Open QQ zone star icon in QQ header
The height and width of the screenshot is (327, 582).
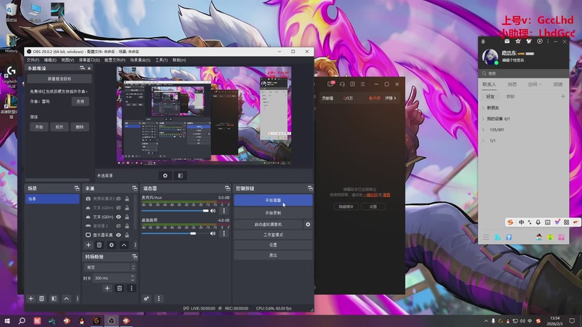[x=518, y=41]
